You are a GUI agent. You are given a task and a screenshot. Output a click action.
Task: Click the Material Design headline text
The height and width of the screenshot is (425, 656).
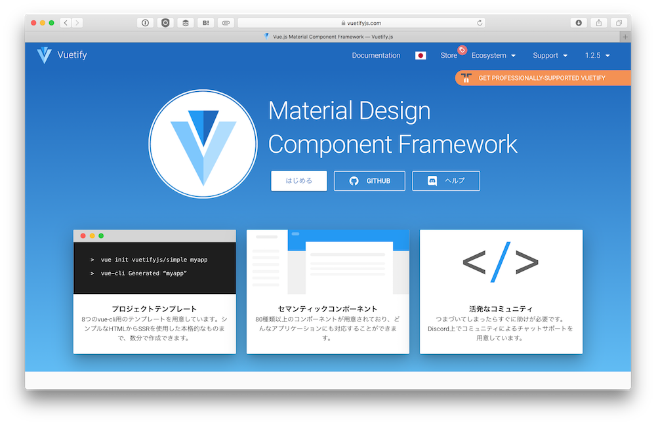tap(350, 111)
